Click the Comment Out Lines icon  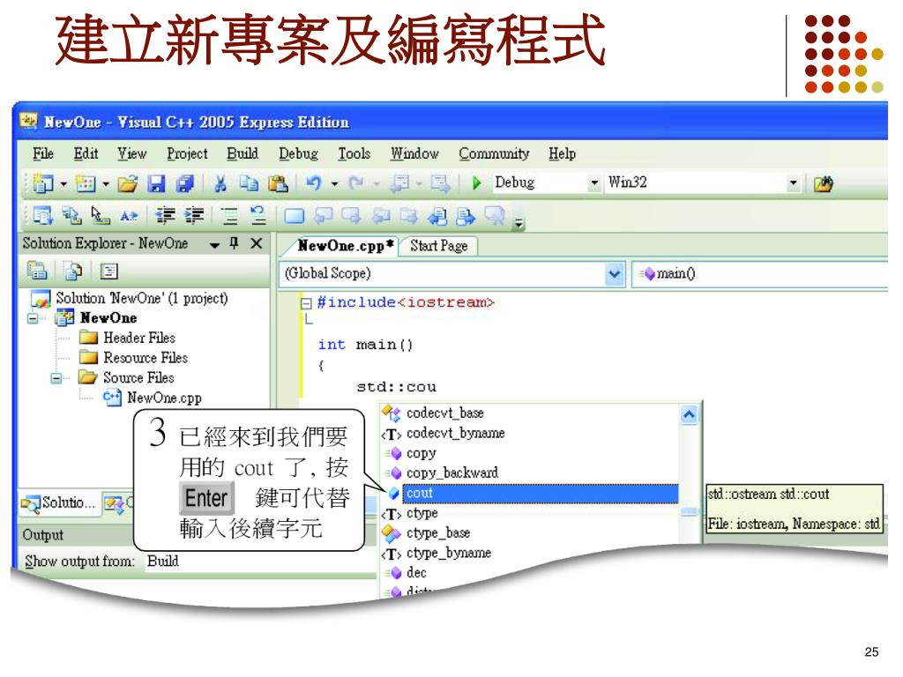point(230,216)
